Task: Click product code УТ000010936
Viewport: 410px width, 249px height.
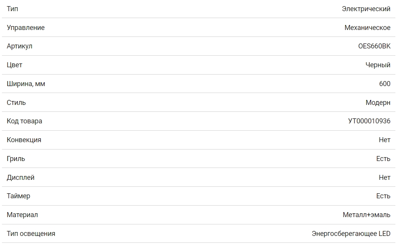Action: (369, 121)
